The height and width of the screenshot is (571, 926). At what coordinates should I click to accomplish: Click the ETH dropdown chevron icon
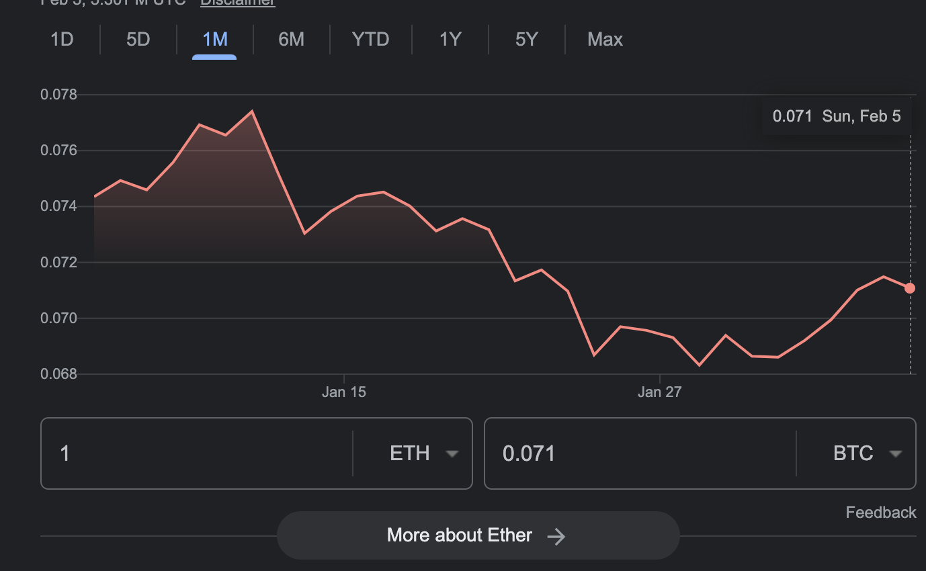(452, 453)
